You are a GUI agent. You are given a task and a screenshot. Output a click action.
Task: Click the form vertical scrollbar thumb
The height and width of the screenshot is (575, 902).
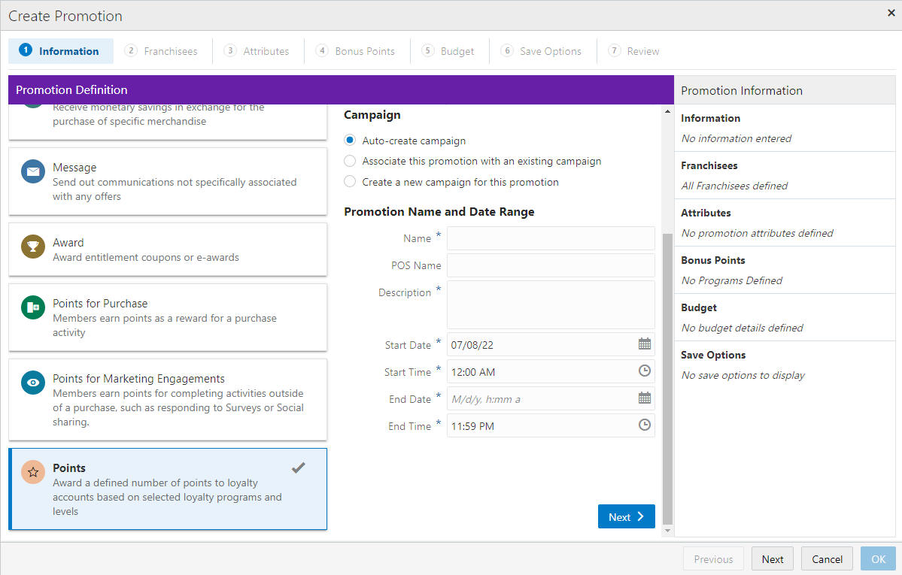point(667,380)
